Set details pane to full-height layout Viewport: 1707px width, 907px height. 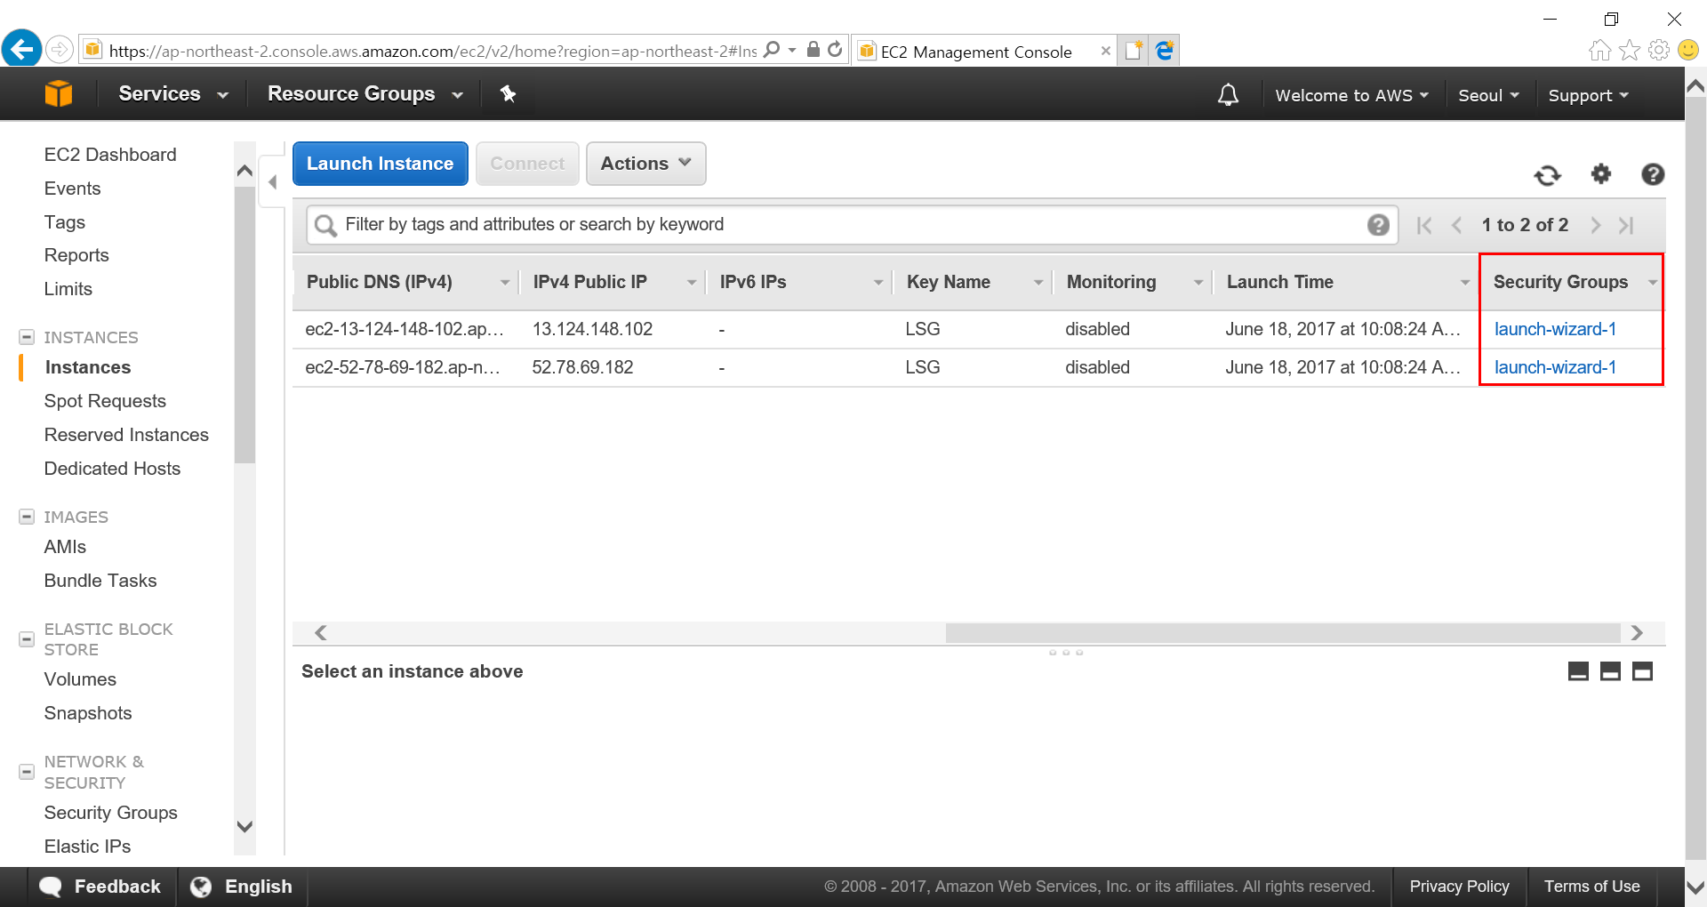click(1642, 671)
